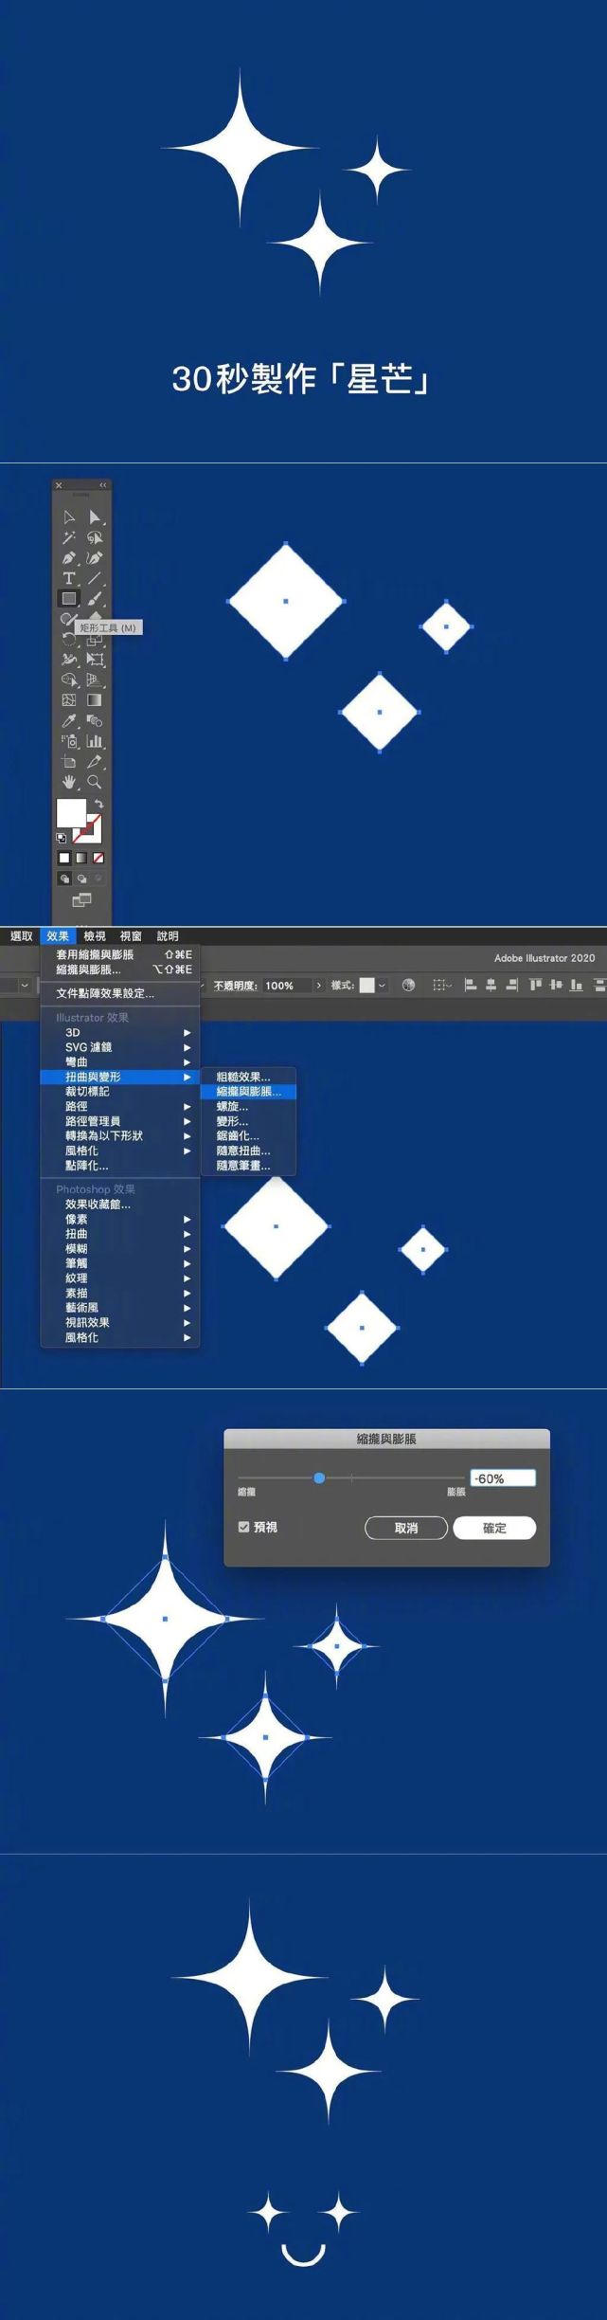The width and height of the screenshot is (607, 2320).
Task: Click horizontal align left icon in control bar
Action: tap(471, 986)
